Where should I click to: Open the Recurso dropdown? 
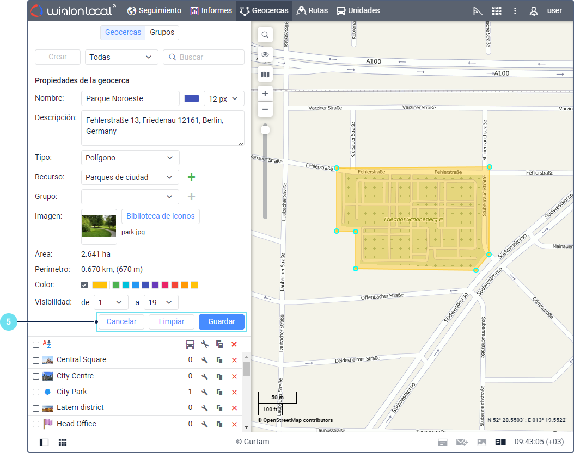(x=130, y=177)
